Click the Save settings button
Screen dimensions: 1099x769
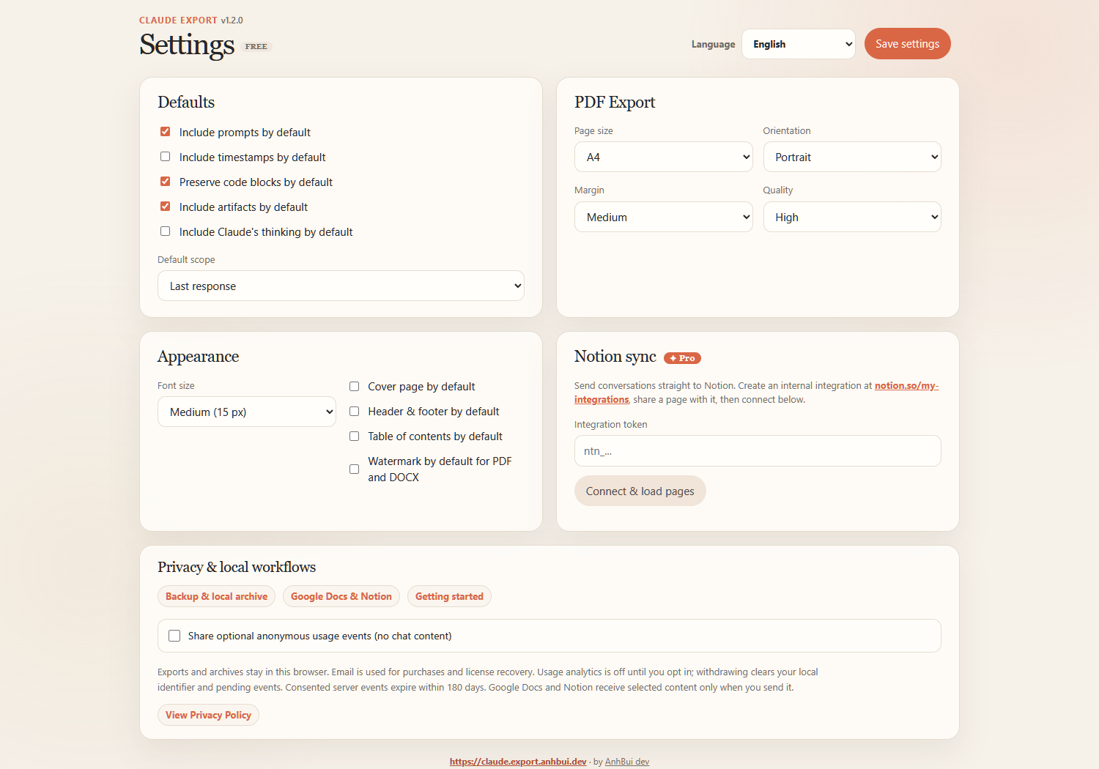(x=907, y=44)
